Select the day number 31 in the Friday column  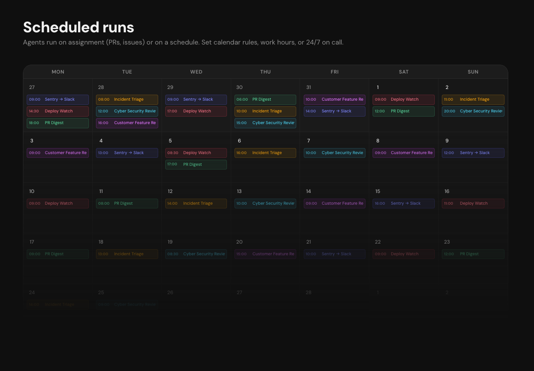(x=308, y=87)
